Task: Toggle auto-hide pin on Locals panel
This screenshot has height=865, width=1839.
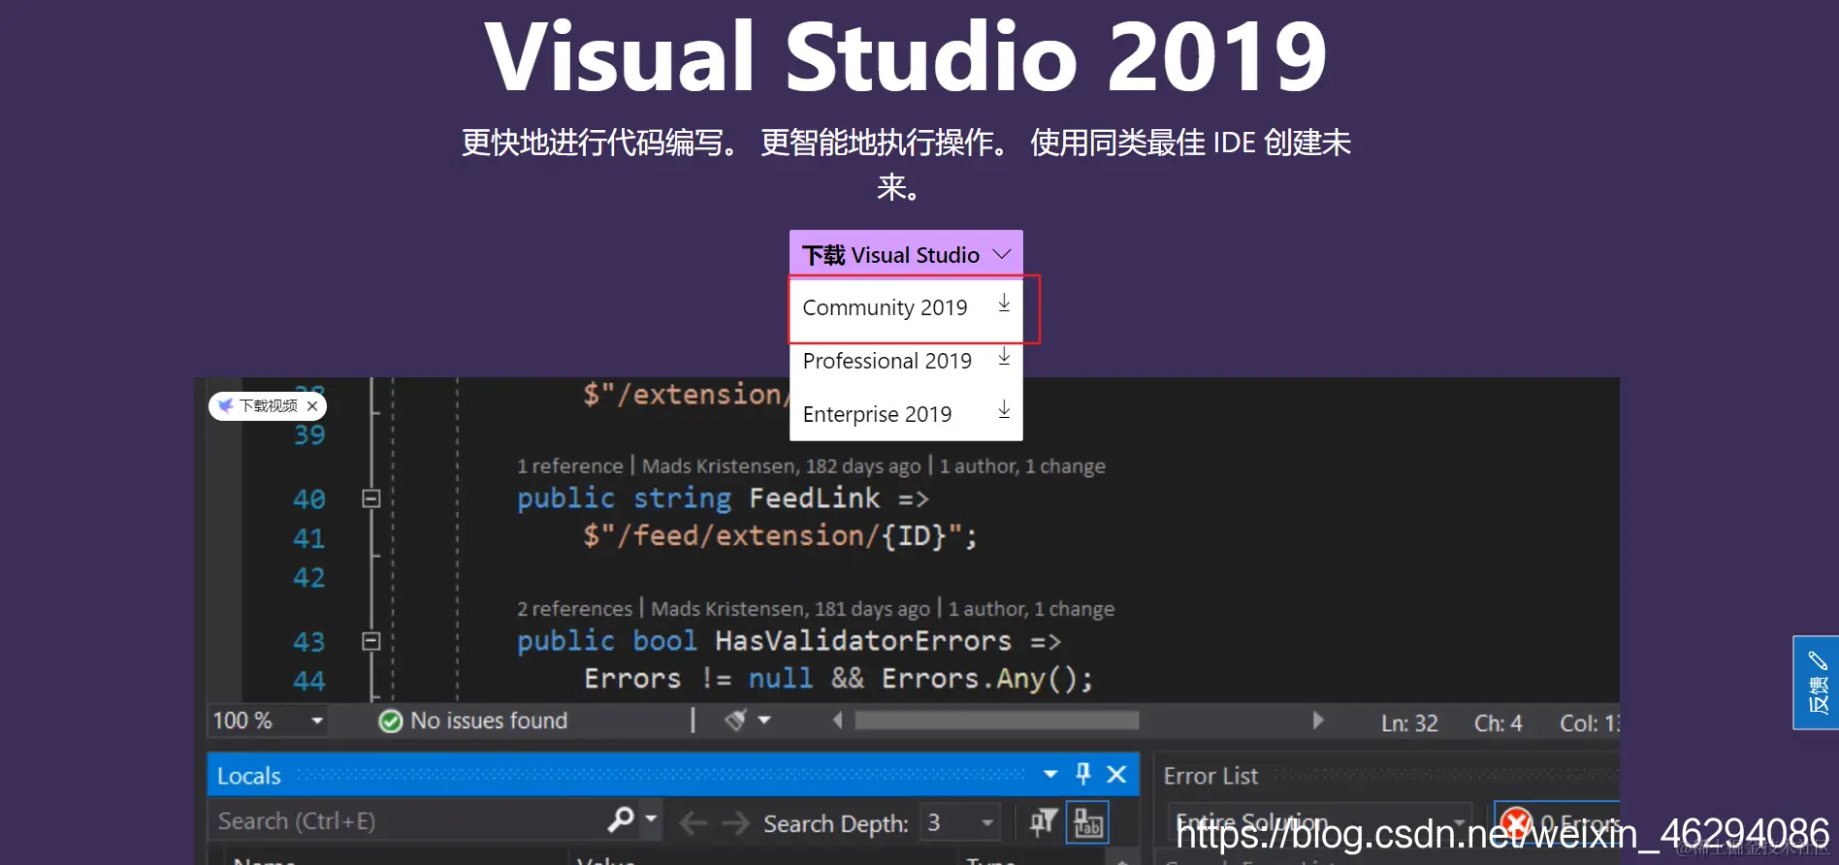Action: pyautogui.click(x=1083, y=774)
